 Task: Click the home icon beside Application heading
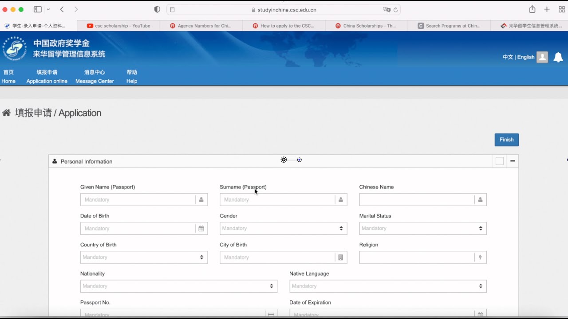pos(6,113)
